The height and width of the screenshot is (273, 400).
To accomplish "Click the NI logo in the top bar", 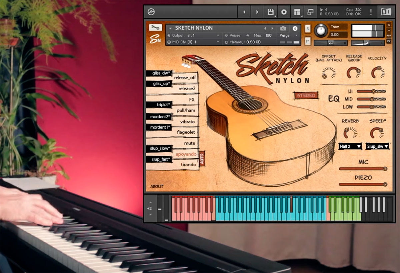I will coord(386,12).
